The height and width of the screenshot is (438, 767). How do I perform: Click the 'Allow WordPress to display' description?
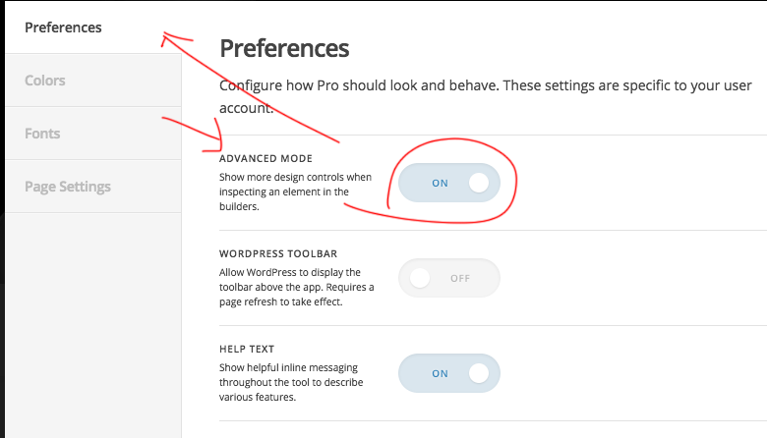296,287
